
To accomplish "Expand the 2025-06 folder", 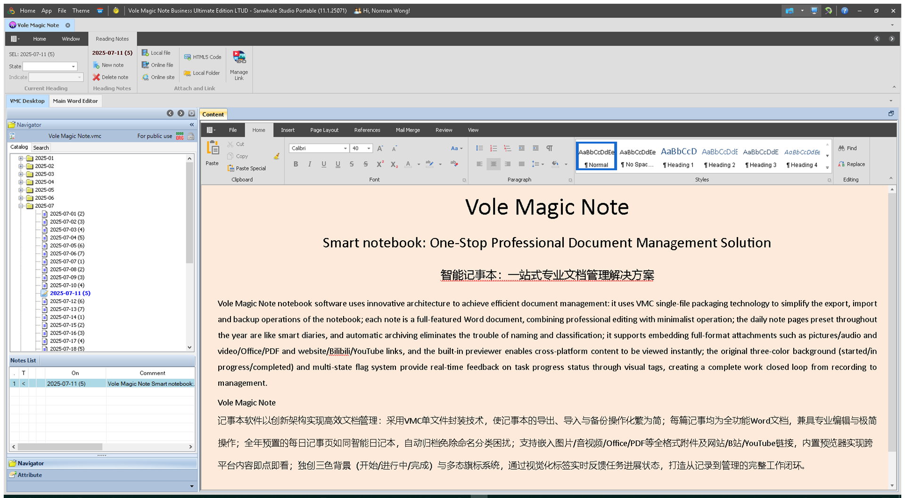I will [x=21, y=198].
